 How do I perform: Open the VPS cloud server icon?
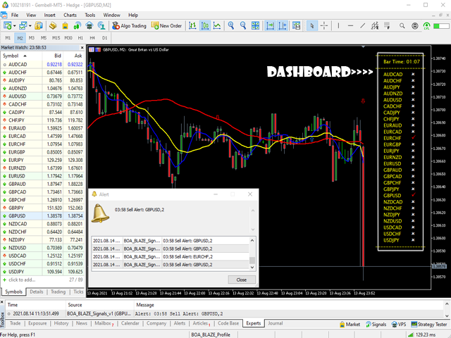point(89,26)
